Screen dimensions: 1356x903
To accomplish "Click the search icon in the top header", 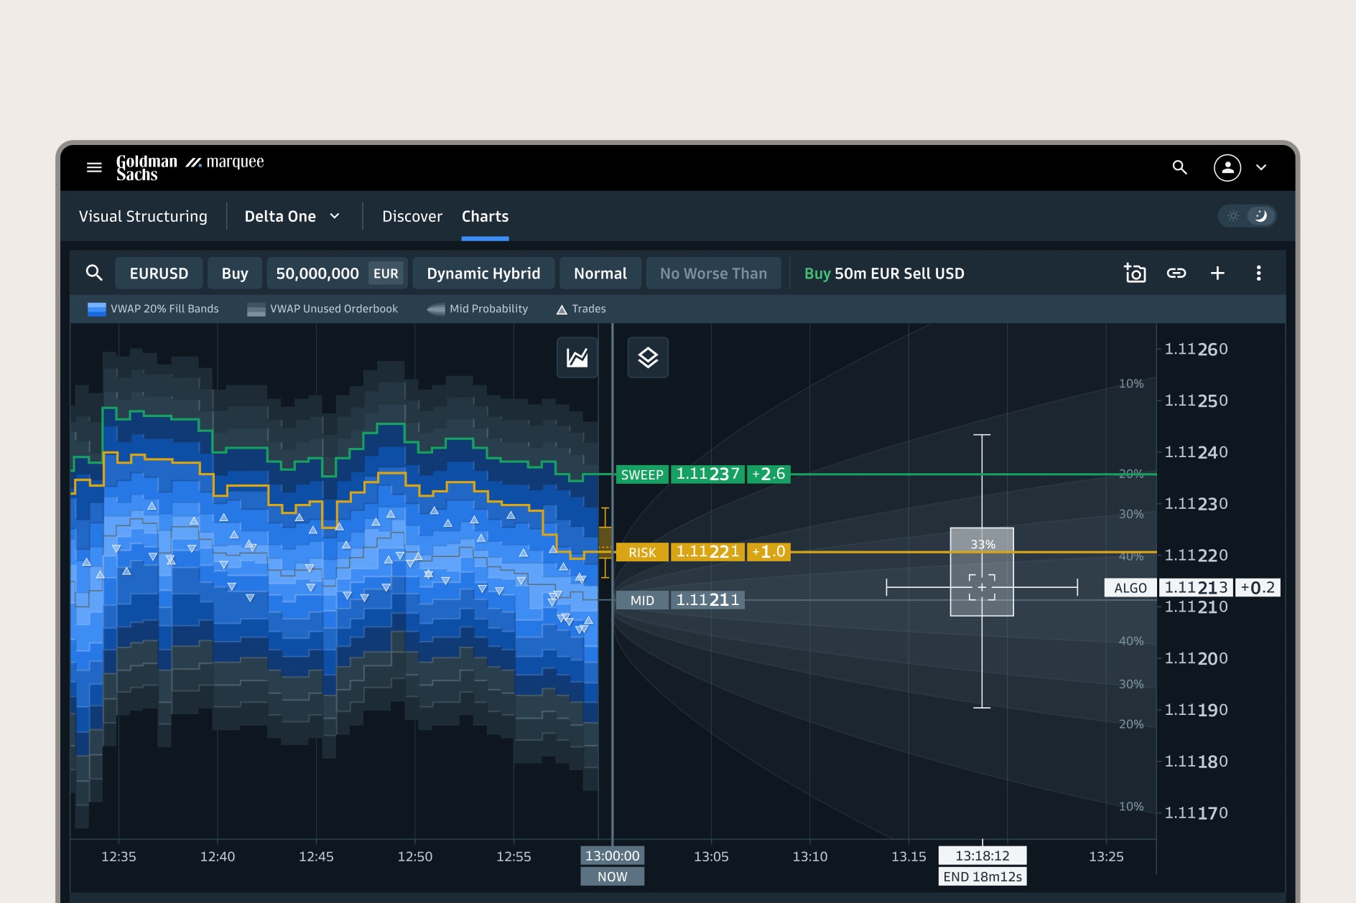I will click(1179, 167).
